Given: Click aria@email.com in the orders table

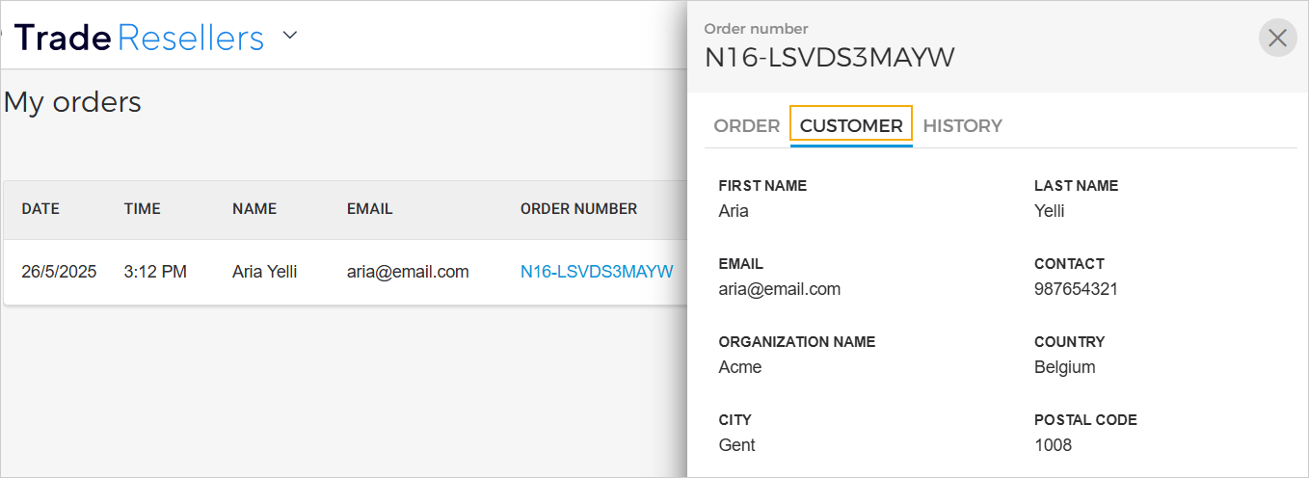Looking at the screenshot, I should point(408,272).
